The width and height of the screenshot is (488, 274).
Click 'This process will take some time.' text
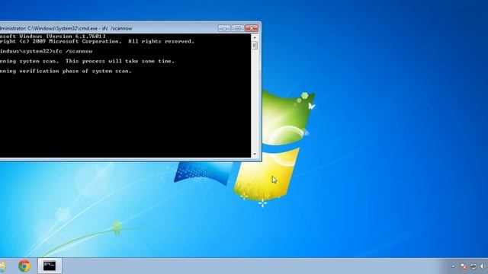click(120, 61)
